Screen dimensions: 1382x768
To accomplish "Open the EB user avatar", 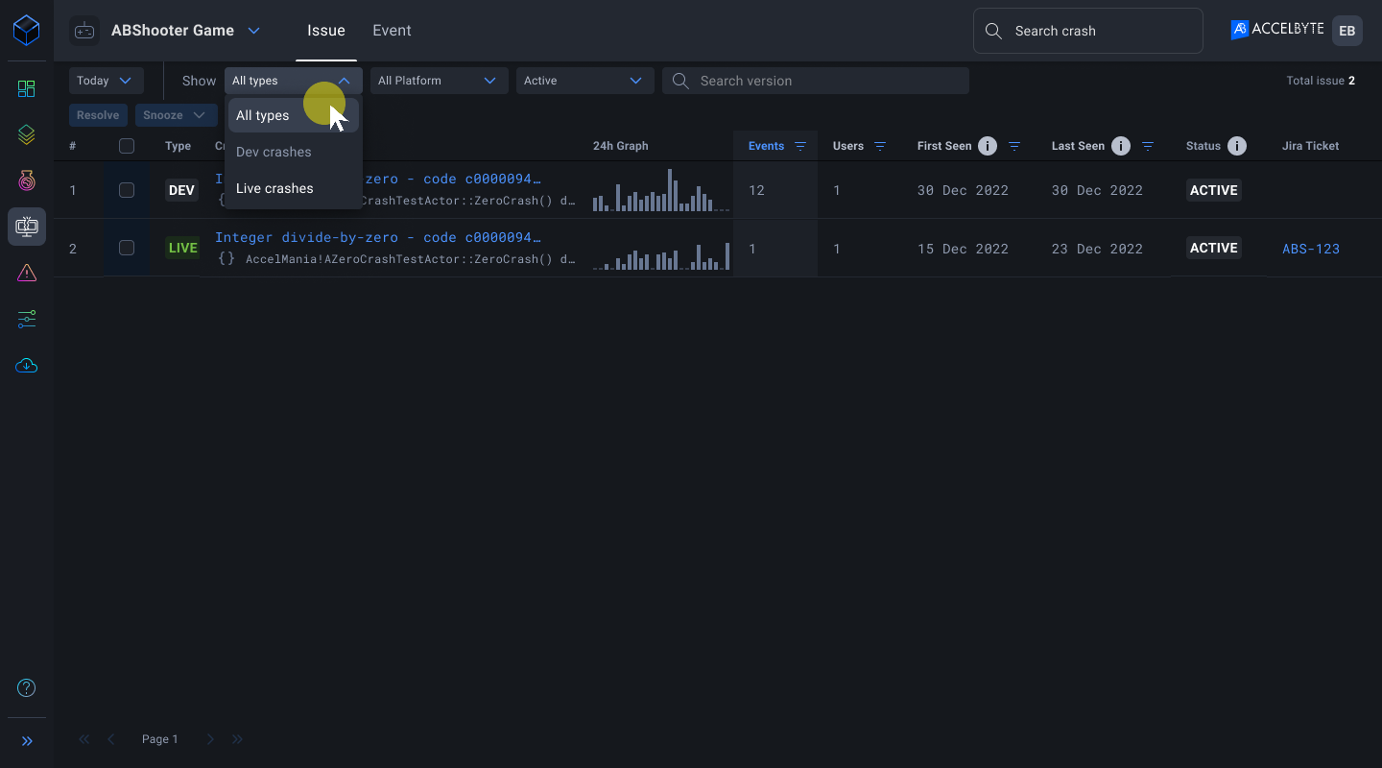I will [1347, 31].
